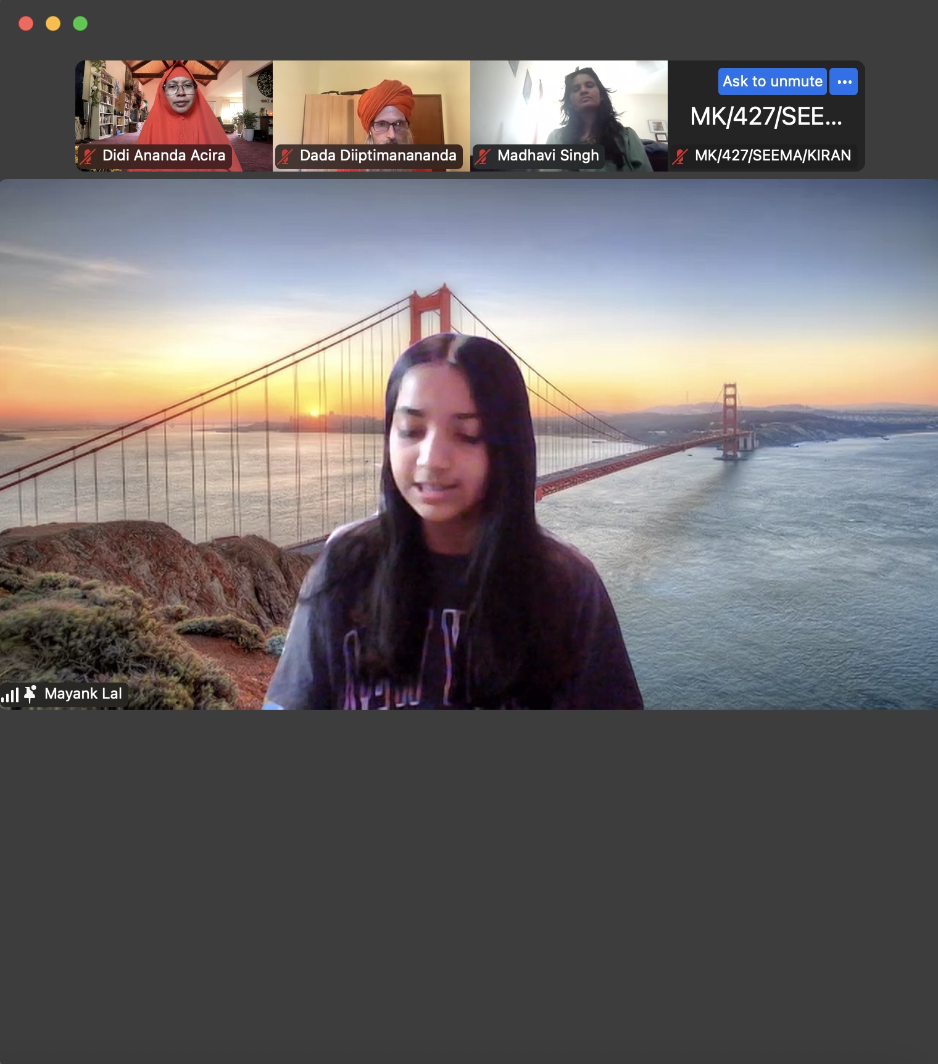Click the muted microphone icon beside Madhavi Singh

tap(483, 156)
